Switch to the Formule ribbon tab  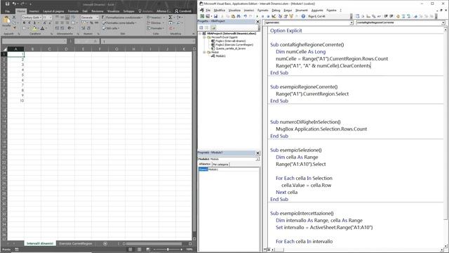pos(73,11)
